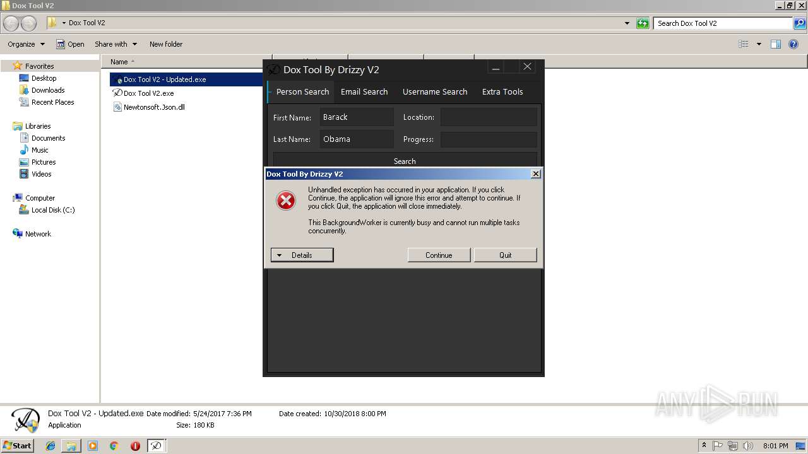Screen dimensions: 808x454
Task: Click the Dox Tool logo in title bar
Action: tap(273, 69)
